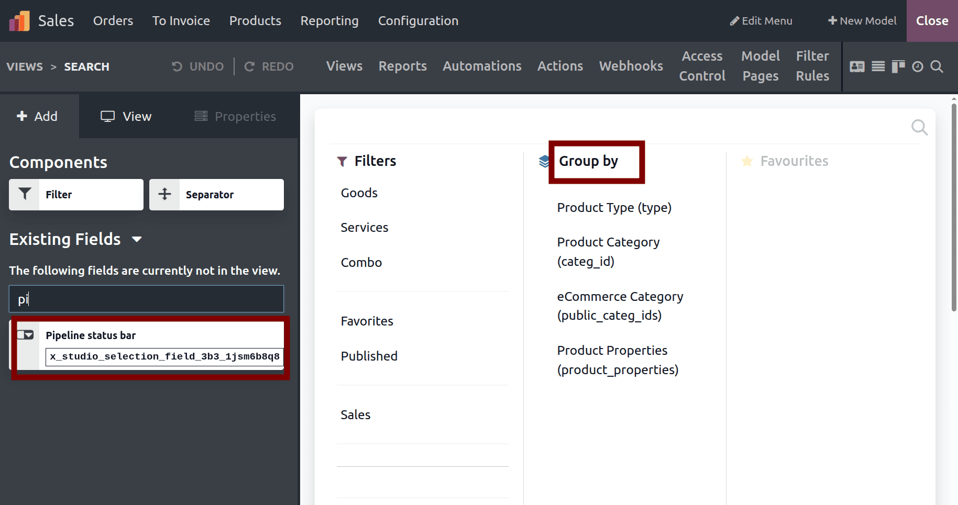
Task: Click the existing fields search input
Action: tap(146, 299)
